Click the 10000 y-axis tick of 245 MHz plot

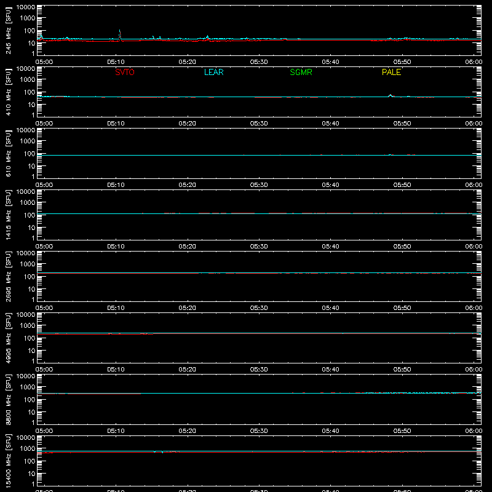pos(26,7)
